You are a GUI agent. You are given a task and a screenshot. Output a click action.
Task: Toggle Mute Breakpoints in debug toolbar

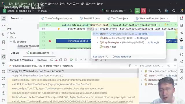point(101,60)
